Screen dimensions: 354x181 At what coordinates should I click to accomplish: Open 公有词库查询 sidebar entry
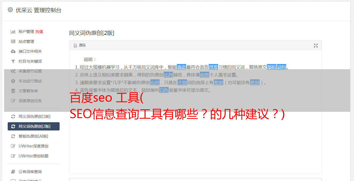(x=34, y=172)
